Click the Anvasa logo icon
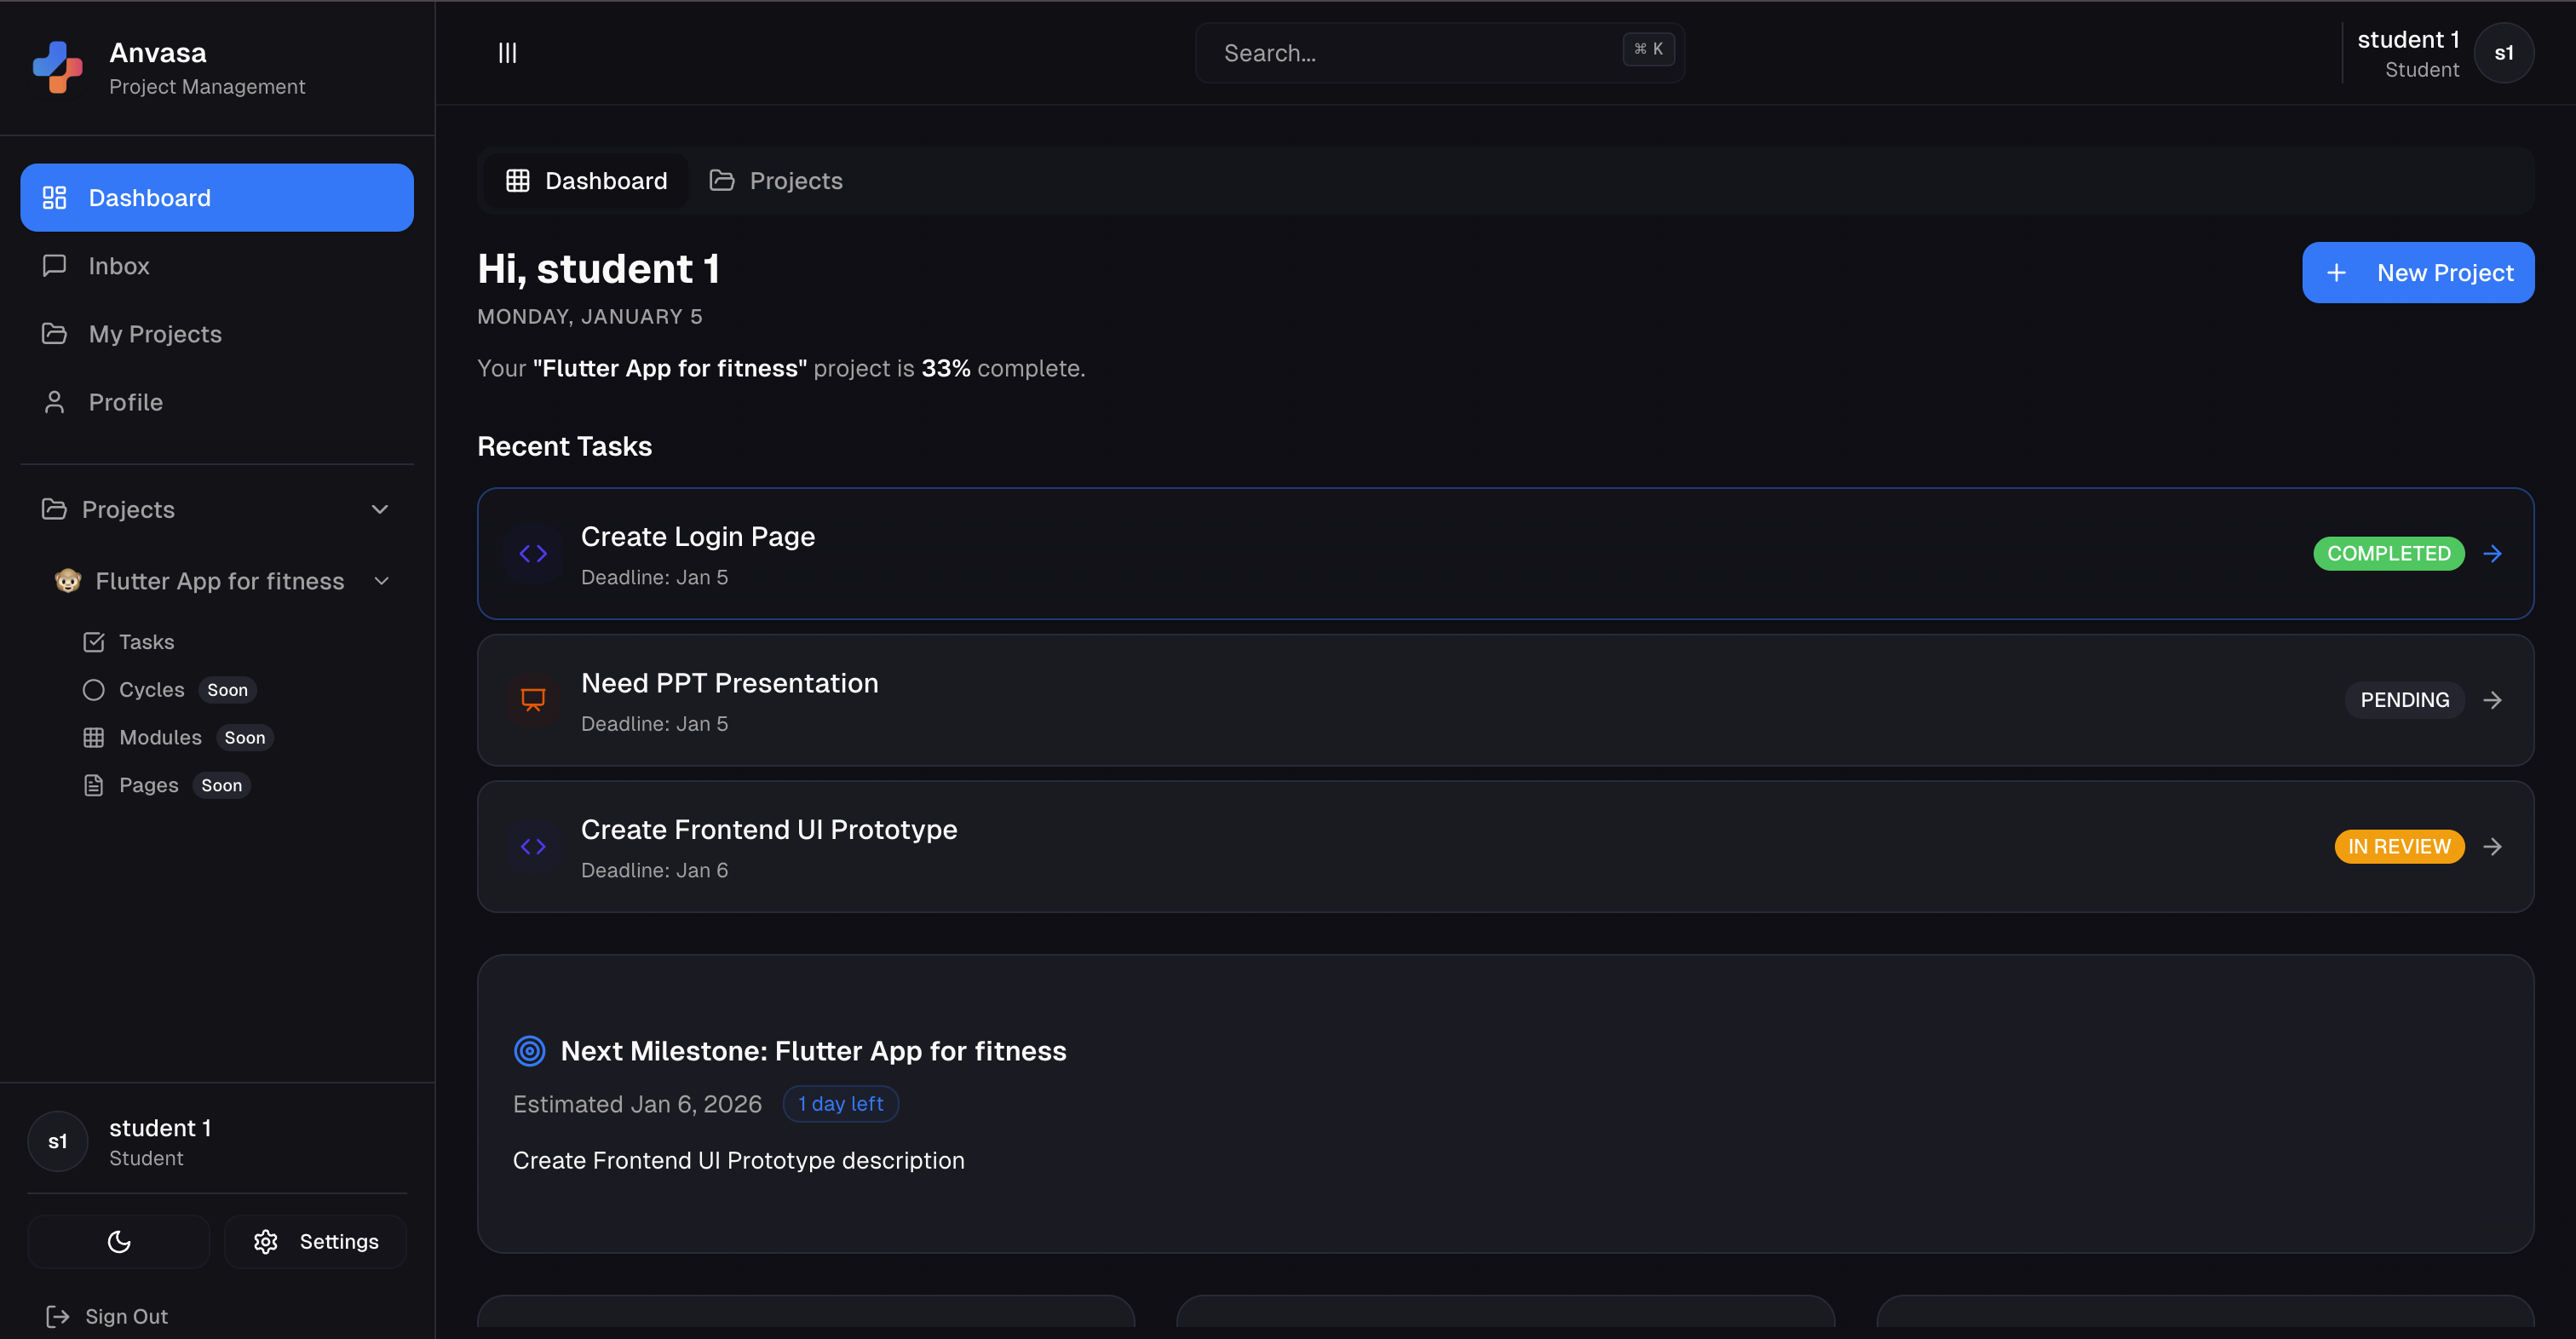 (x=57, y=67)
